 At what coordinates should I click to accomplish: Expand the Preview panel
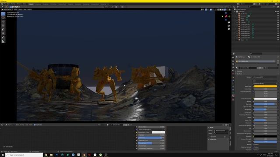(x=239, y=71)
